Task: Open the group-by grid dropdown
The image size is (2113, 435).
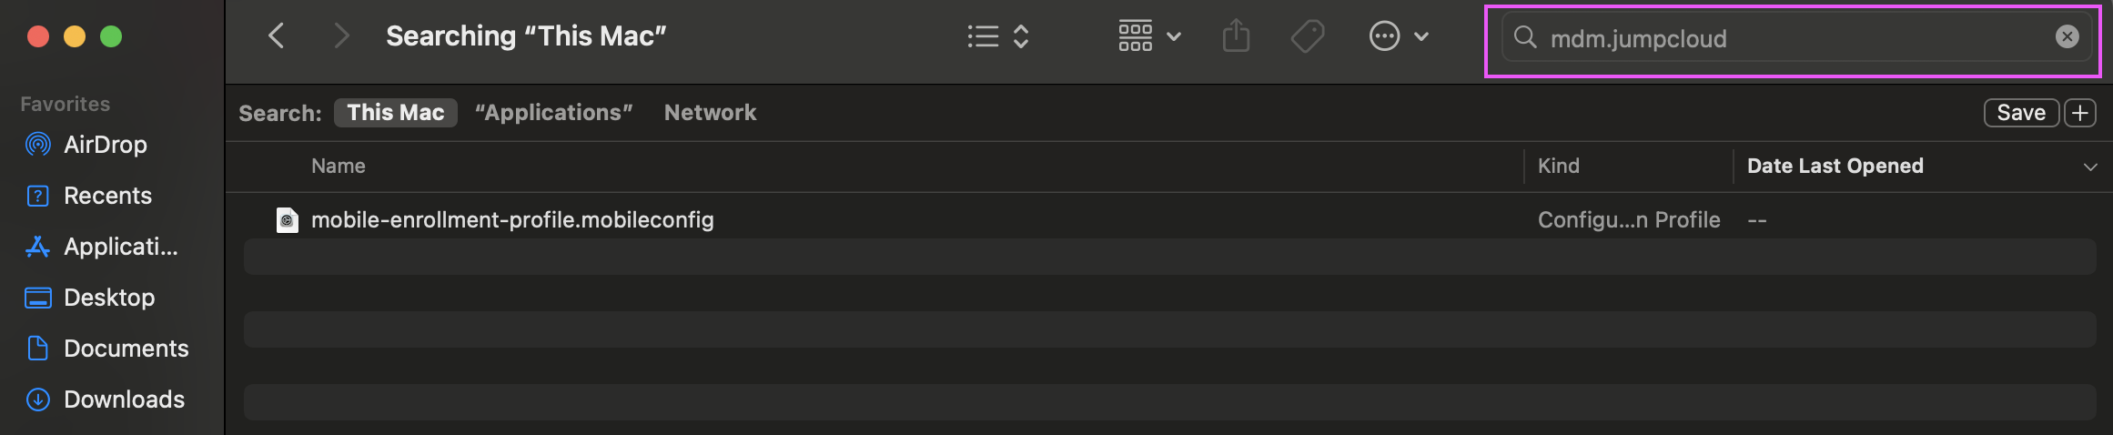Action: point(1149,36)
